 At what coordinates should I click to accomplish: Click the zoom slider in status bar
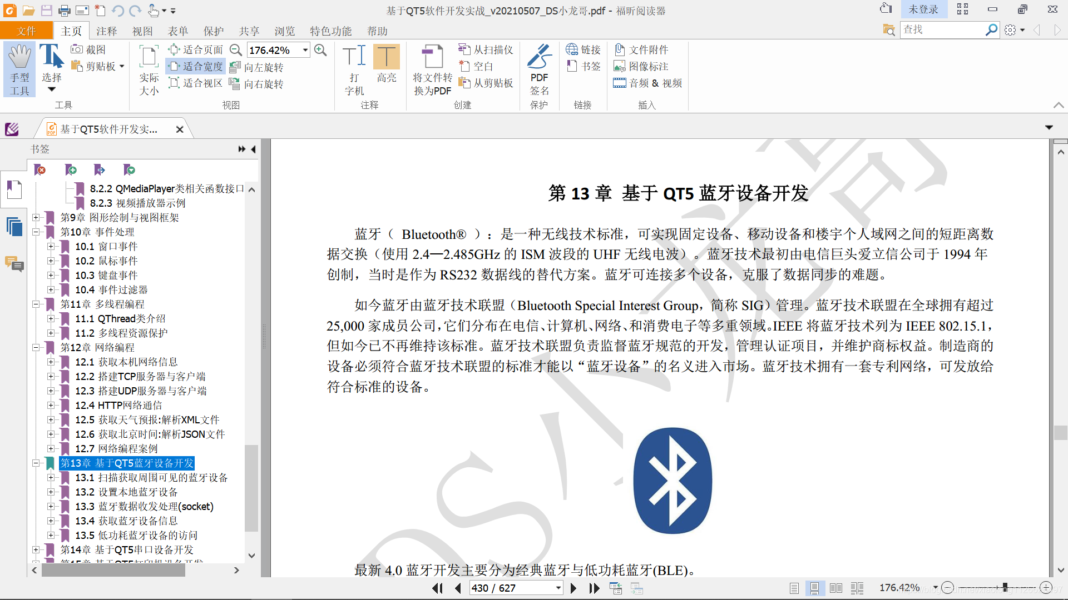tap(1005, 588)
